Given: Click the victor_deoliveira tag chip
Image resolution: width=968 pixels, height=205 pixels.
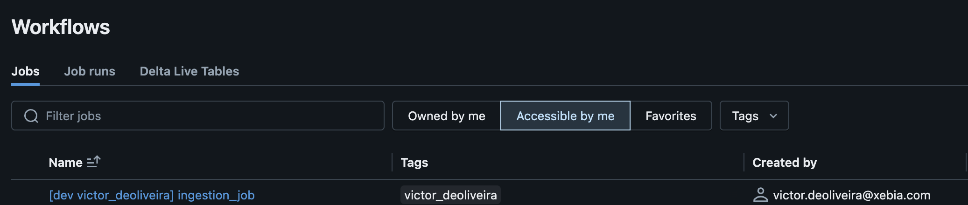Looking at the screenshot, I should (x=450, y=195).
